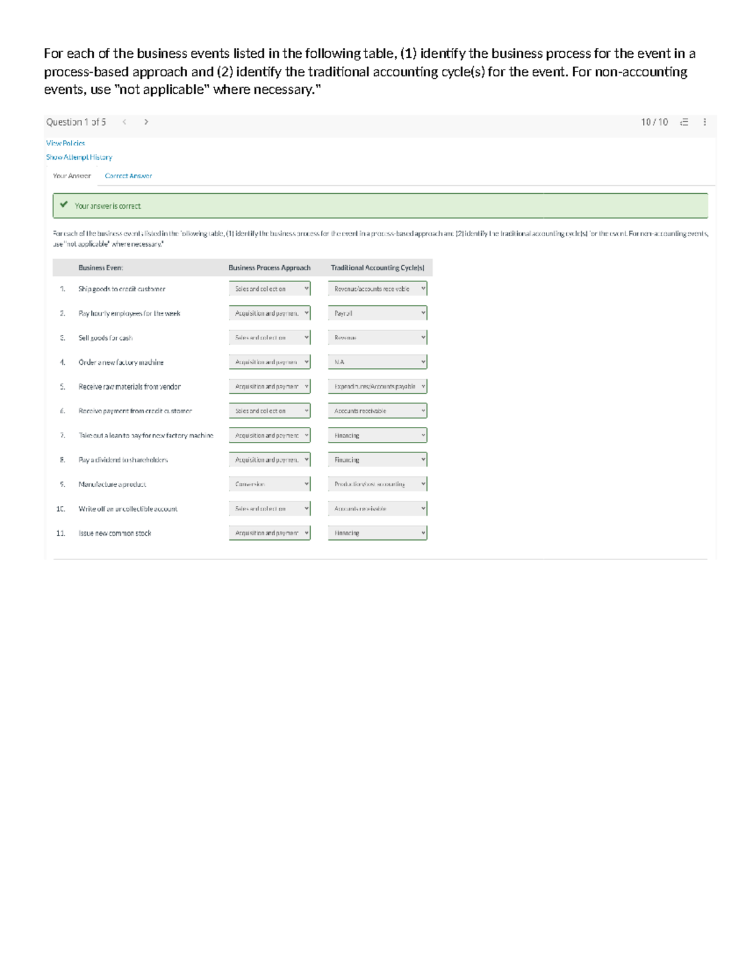Open the three-dot more options menu
This screenshot has width=746, height=965.
(704, 122)
